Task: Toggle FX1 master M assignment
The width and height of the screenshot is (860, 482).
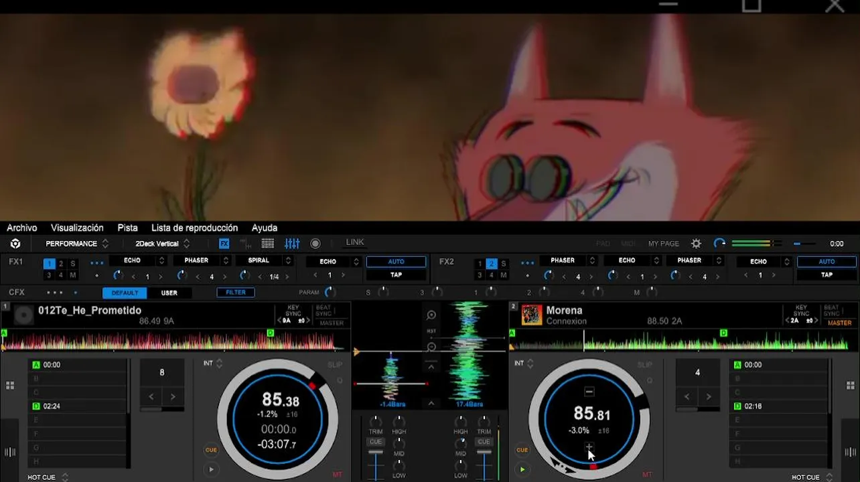Action: click(73, 275)
